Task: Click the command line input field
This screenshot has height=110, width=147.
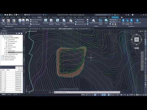Action: coord(87,92)
